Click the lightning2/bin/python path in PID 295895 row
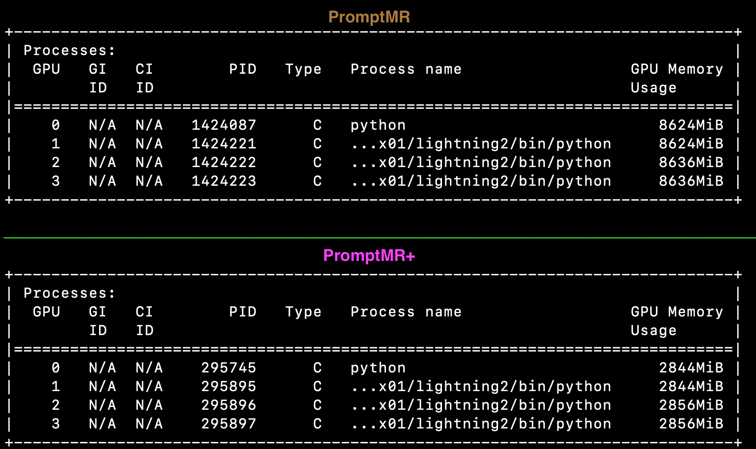 481,387
